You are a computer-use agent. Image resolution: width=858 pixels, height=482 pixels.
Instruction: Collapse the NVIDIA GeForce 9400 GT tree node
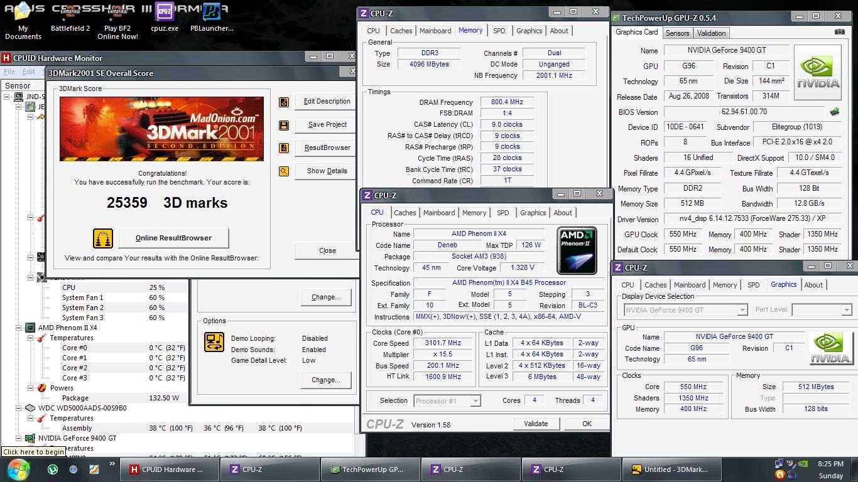(x=19, y=438)
